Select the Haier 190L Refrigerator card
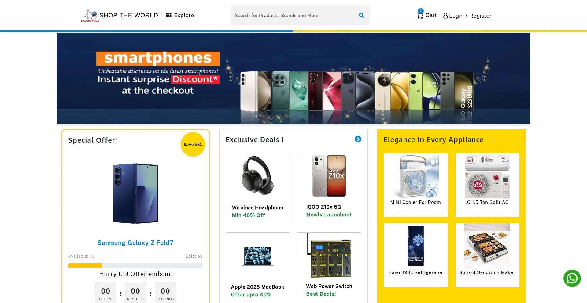The width and height of the screenshot is (587, 303). pos(415,255)
